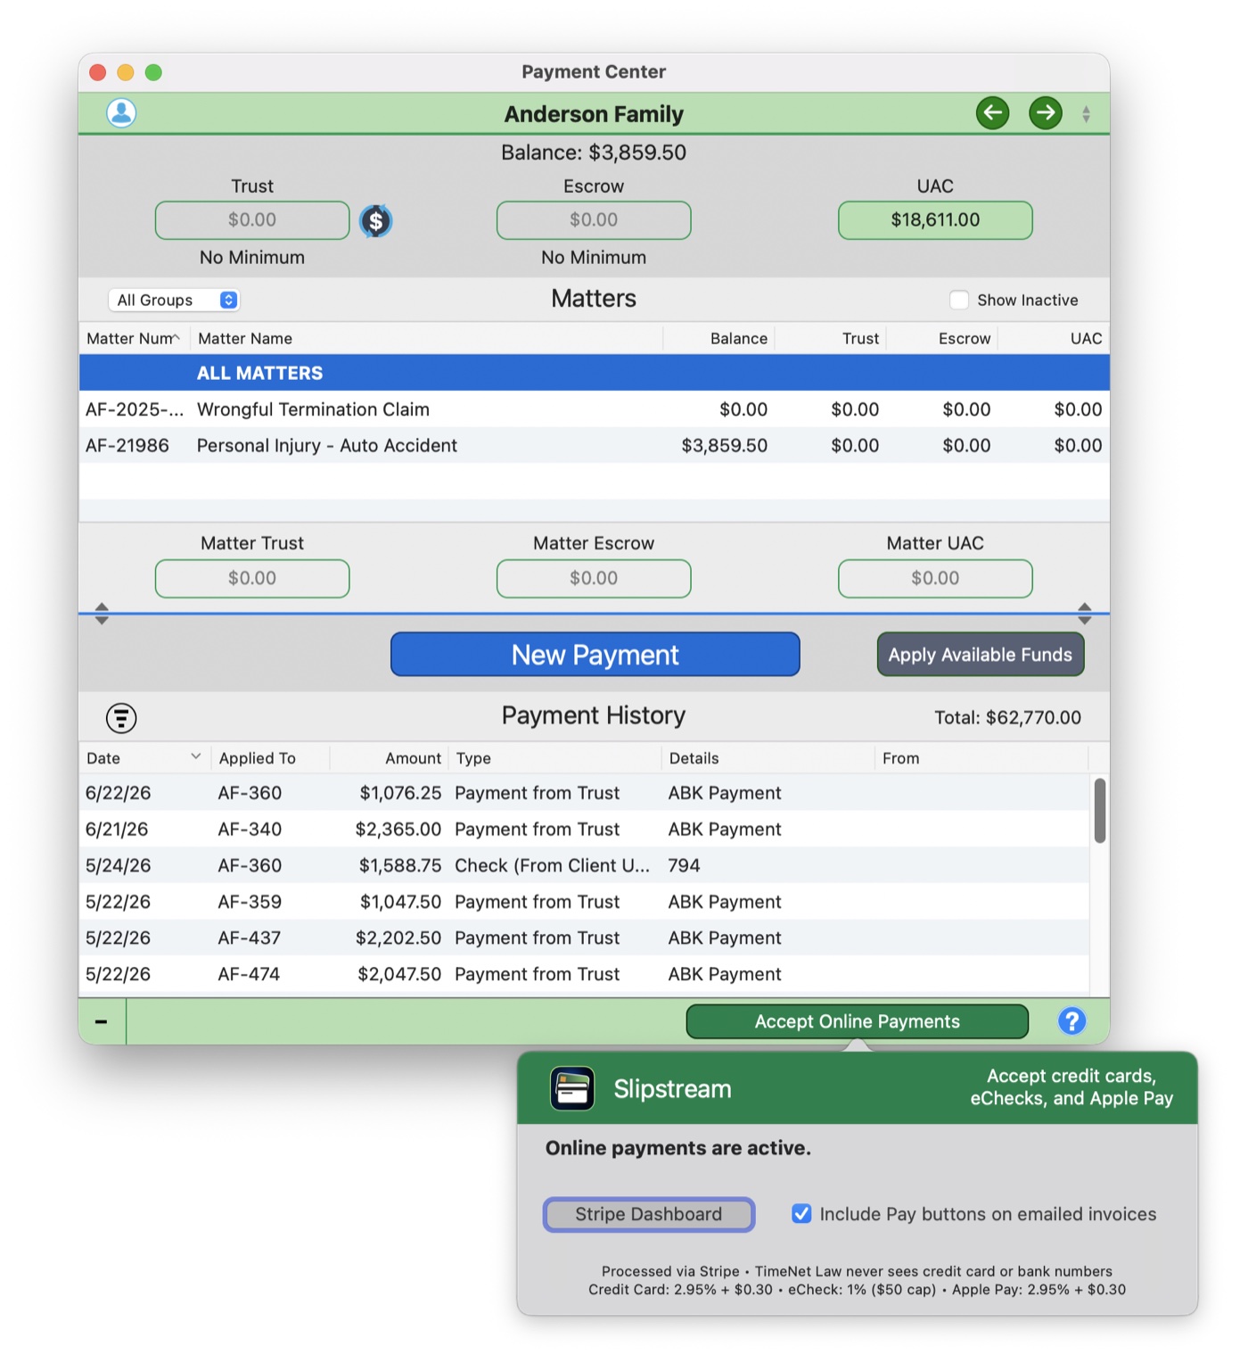Sort by Matter Num column header
Screen dimensions: 1248x1371
(x=134, y=339)
